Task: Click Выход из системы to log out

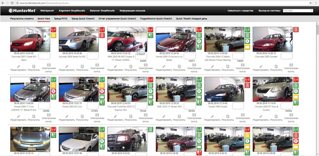Action: [x=269, y=11]
